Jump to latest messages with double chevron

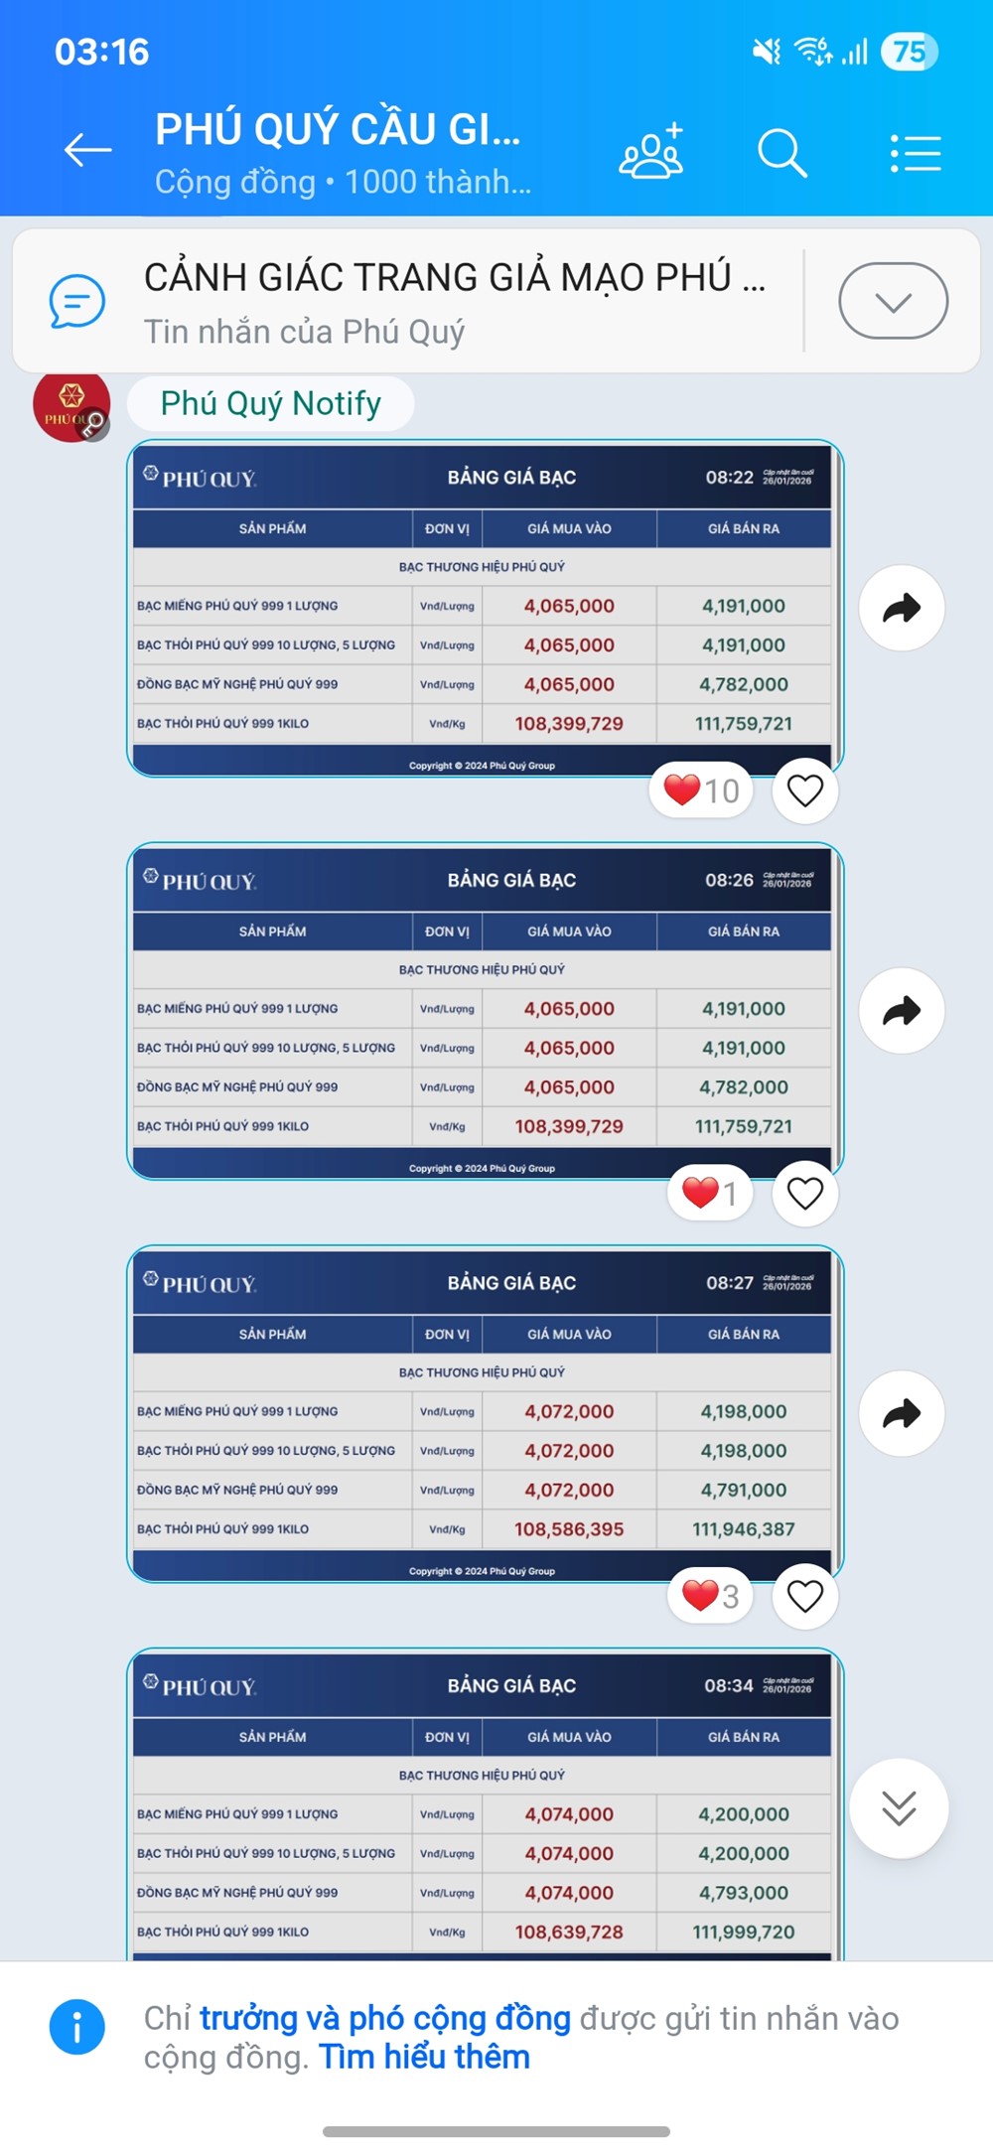pyautogui.click(x=899, y=1807)
